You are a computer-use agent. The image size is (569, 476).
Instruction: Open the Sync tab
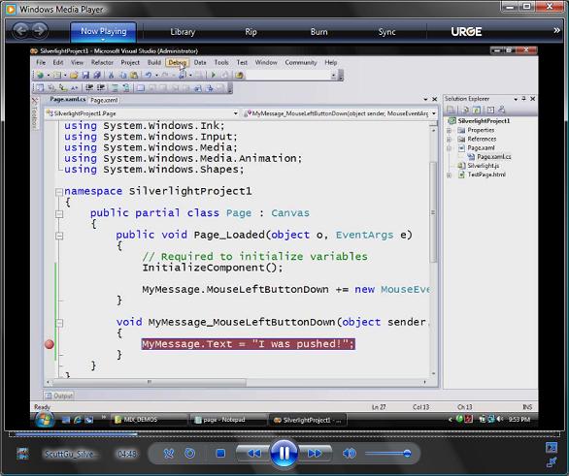point(386,32)
